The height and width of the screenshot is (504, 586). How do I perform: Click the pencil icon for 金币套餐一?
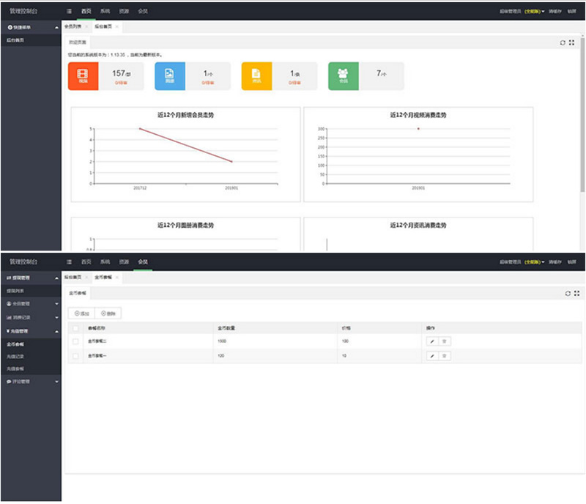click(x=432, y=356)
